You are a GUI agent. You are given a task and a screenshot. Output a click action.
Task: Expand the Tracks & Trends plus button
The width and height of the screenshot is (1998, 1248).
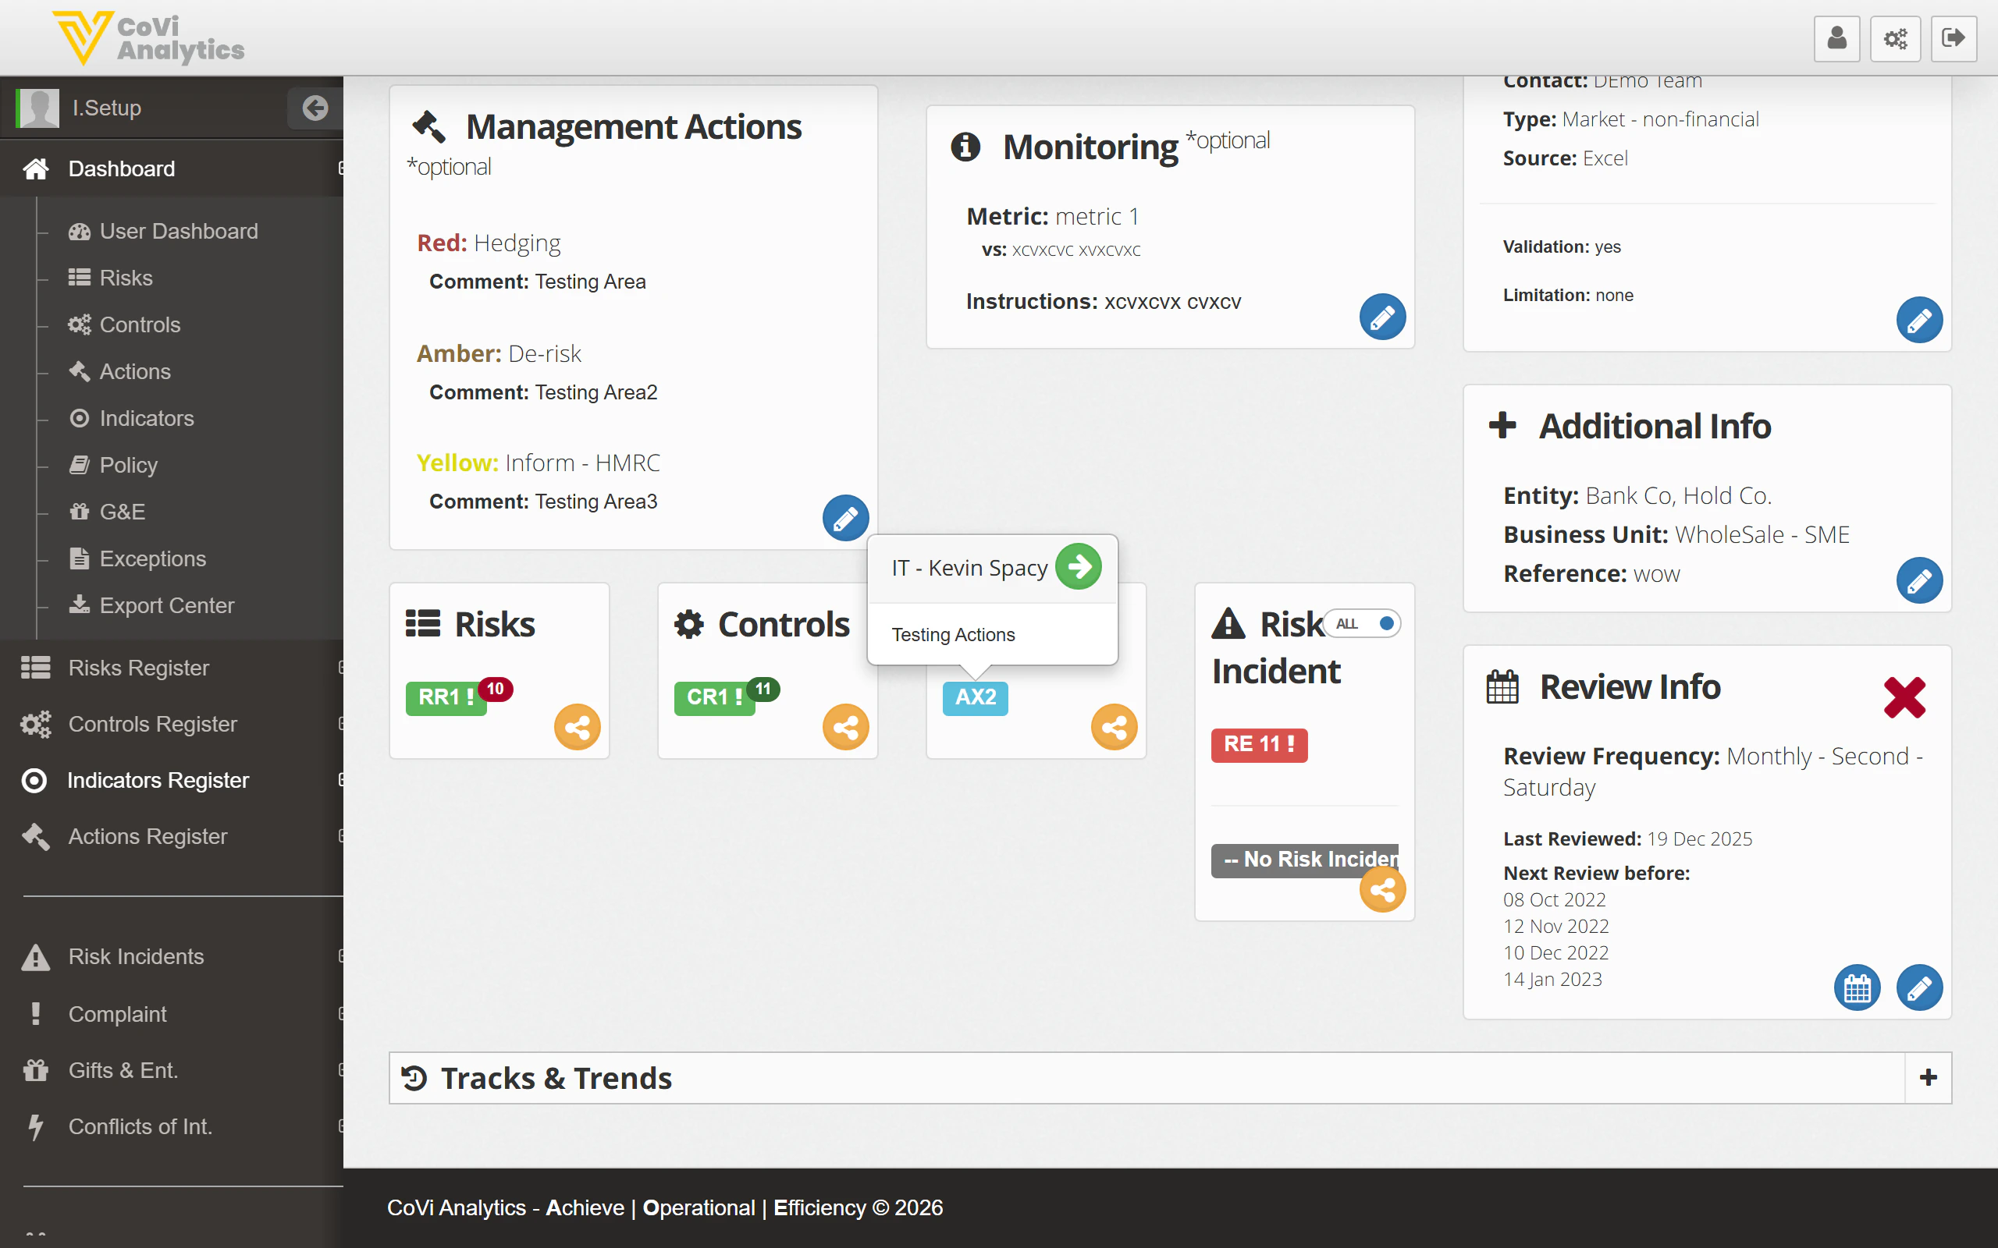click(x=1928, y=1077)
